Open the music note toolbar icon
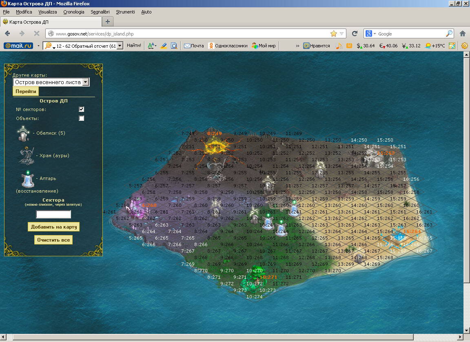Screen dimensions: 470x342 click(x=339, y=46)
